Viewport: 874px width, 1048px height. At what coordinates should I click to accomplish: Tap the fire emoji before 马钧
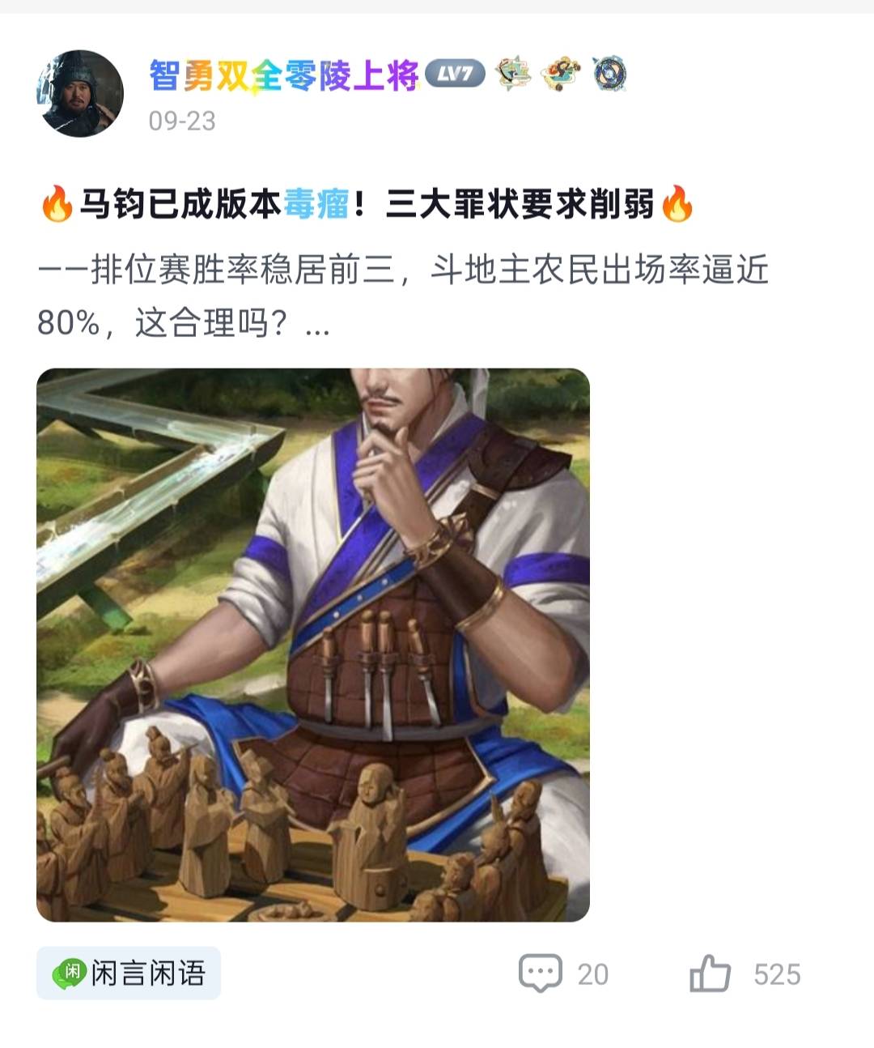57,204
